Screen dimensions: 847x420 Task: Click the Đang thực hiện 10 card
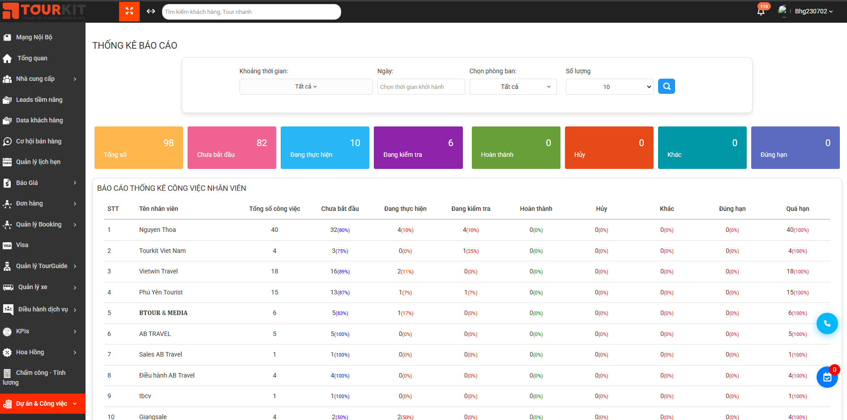pos(325,147)
